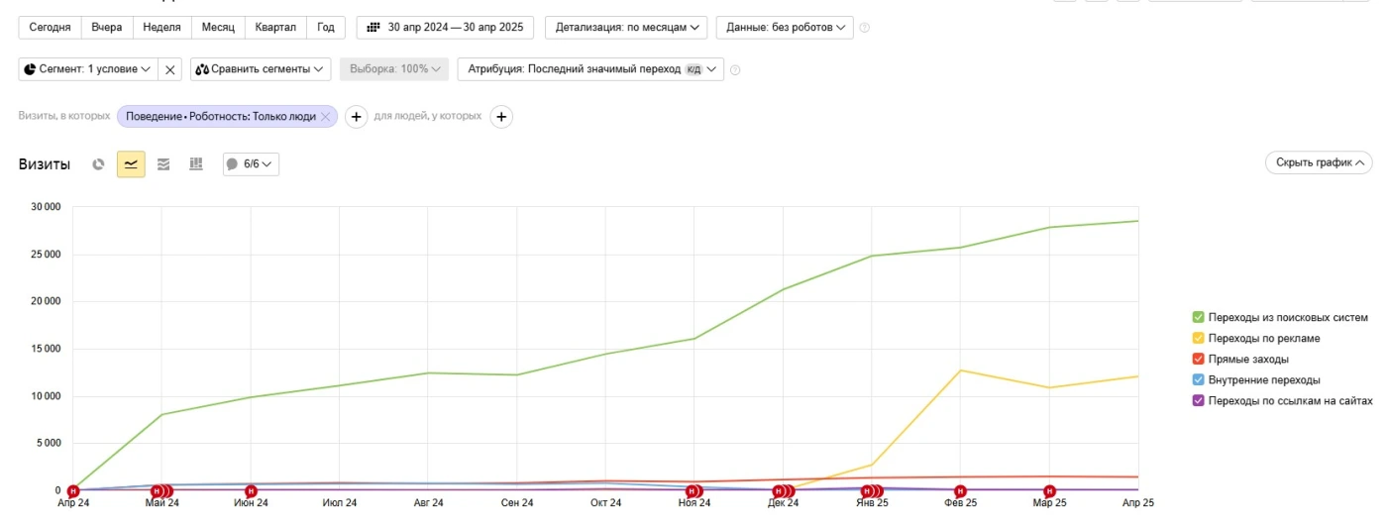
Task: Remove the Роботность: Только люди filter chip
Action: pos(325,117)
